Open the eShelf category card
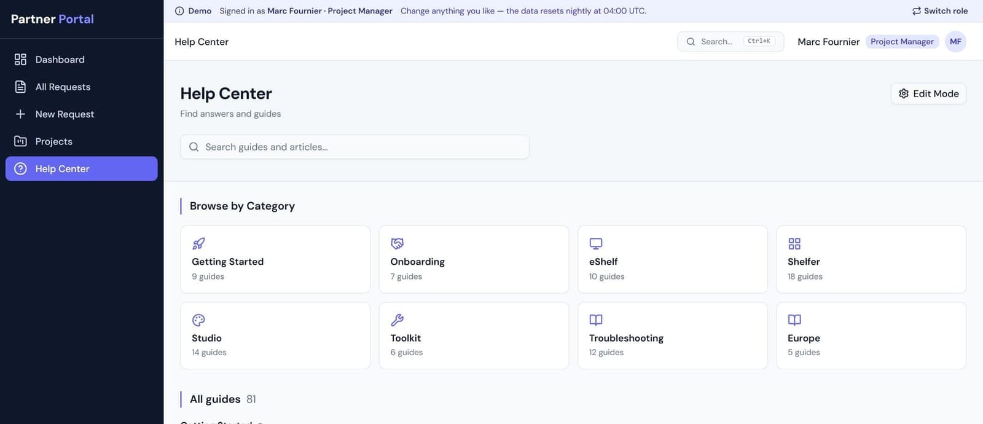 point(673,259)
